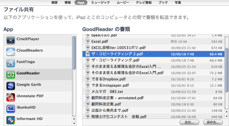Click the file icon of ザ・コピーライティング 2.pdf
229x126 pixels.
point(88,54)
